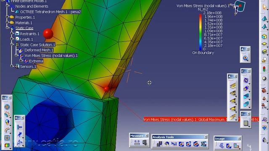Click the Von Mises Stress icon
The image size is (269, 151).
(229, 146)
